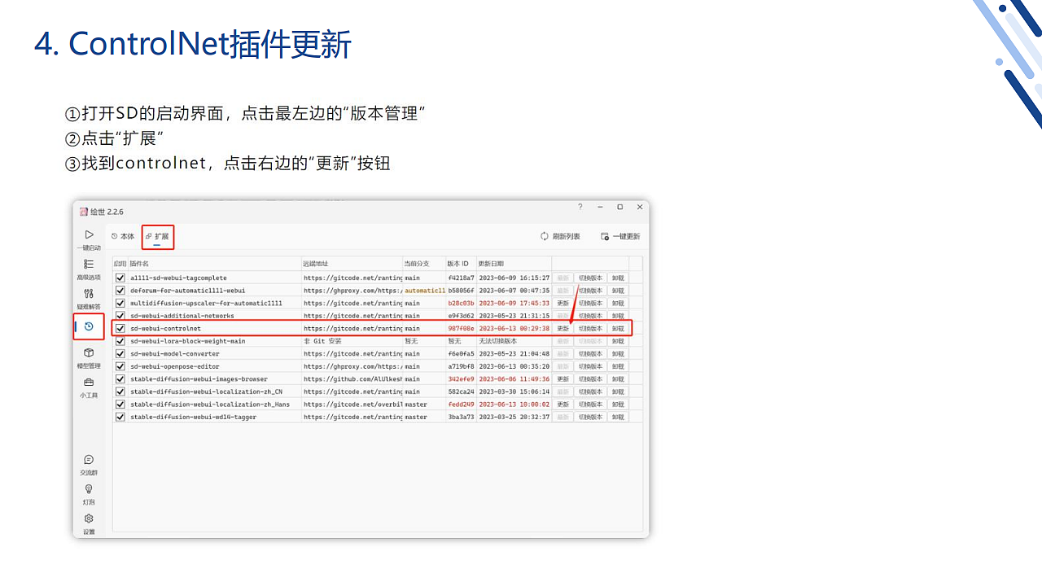This screenshot has width=1042, height=586.
Task: Click 切换版本 for sd-webui-model-converter
Action: pyautogui.click(x=589, y=353)
